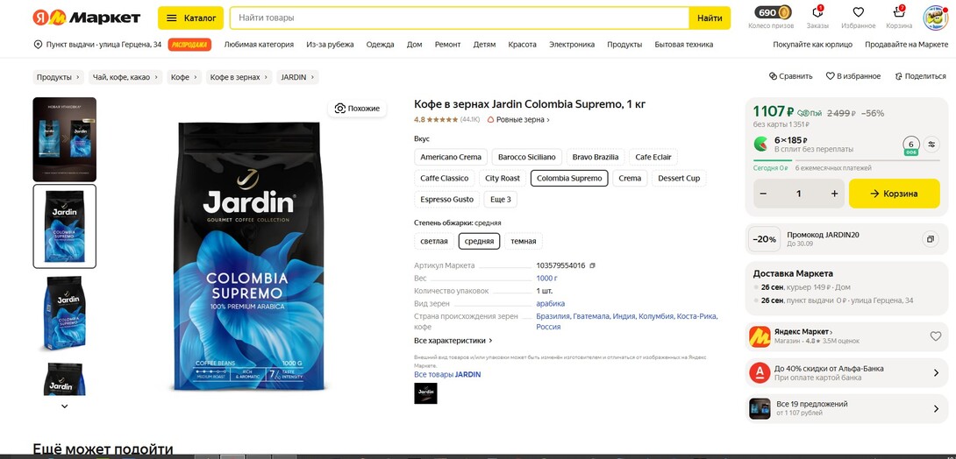Click the search field "Найти товары"

tap(460, 18)
